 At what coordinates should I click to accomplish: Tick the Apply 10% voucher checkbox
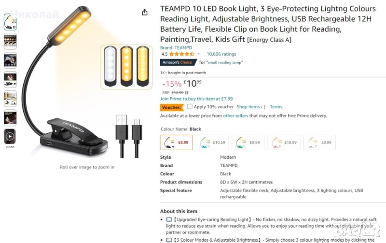190,107
